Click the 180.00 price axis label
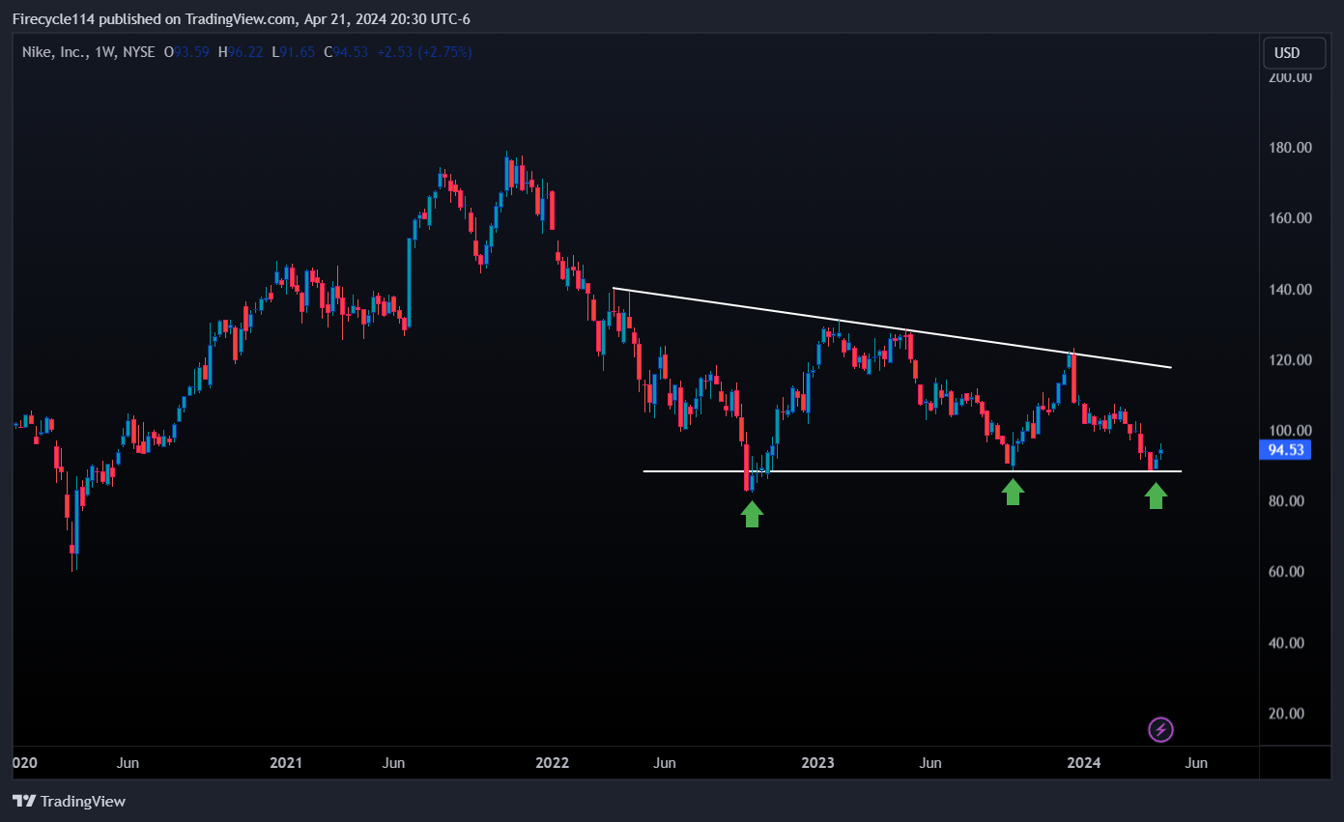The width and height of the screenshot is (1344, 822). pos(1290,148)
